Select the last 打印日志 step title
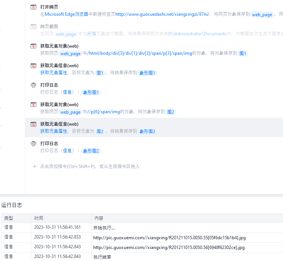Image resolution: width=283 pixels, height=261 pixels. [x=49, y=144]
